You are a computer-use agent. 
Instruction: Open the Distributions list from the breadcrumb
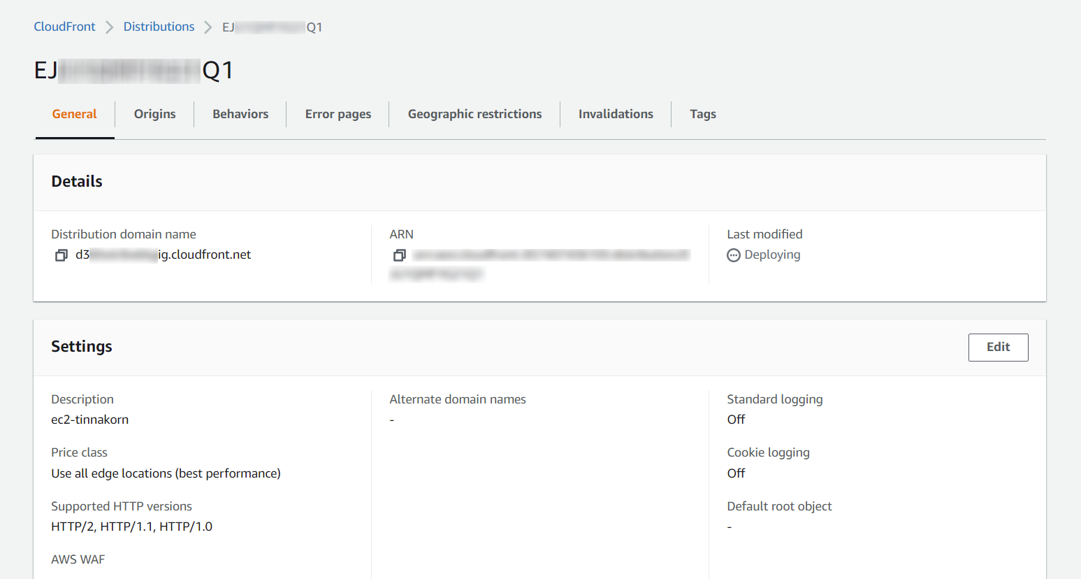159,26
